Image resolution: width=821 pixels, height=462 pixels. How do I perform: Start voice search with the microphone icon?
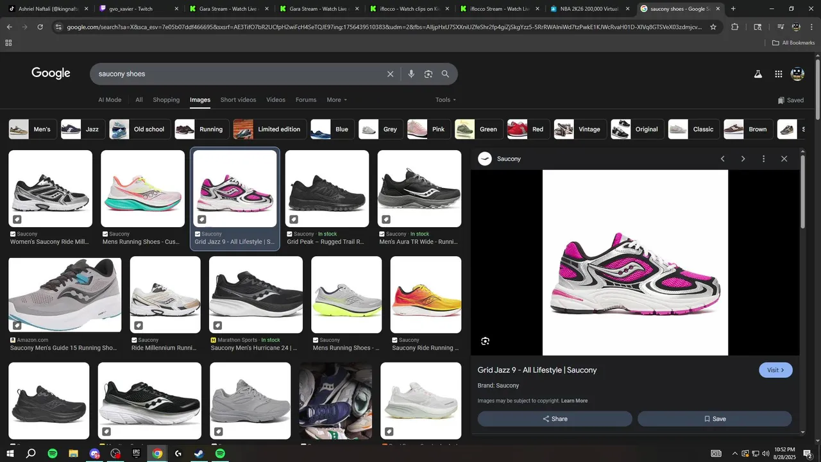[x=411, y=74]
